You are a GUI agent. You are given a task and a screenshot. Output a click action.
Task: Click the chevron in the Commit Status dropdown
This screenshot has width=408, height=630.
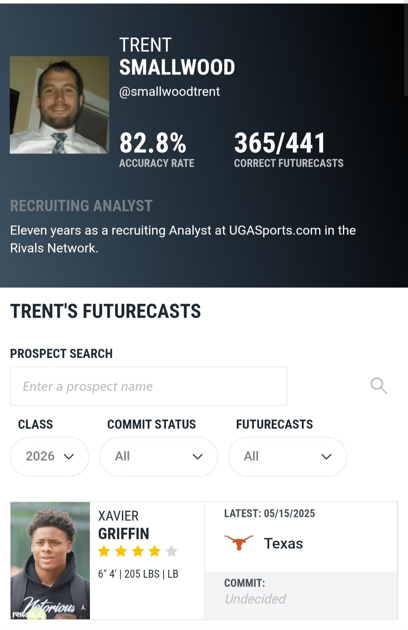click(198, 456)
